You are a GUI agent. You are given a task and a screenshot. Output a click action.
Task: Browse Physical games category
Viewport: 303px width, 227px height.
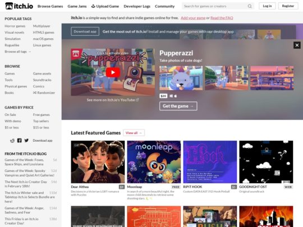[16, 86]
